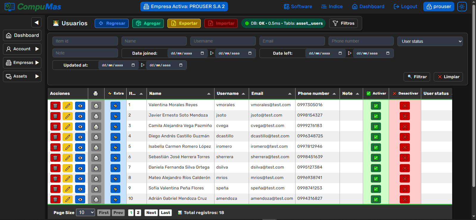476x220 pixels.
Task: Delete Valentina Morales Reyes row with trash icon
Action: (55, 106)
